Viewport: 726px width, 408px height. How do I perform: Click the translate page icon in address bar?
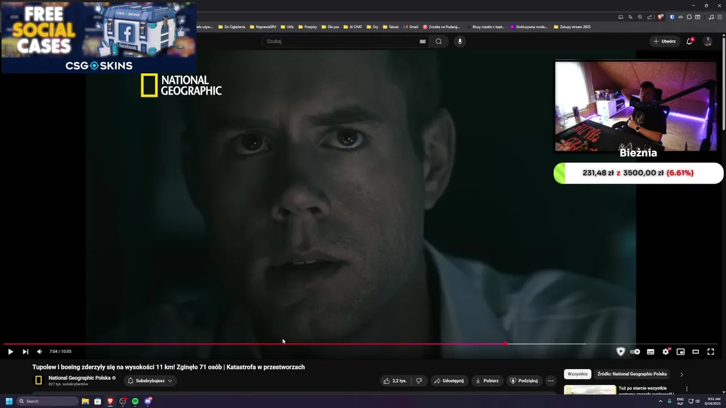pyautogui.click(x=630, y=17)
